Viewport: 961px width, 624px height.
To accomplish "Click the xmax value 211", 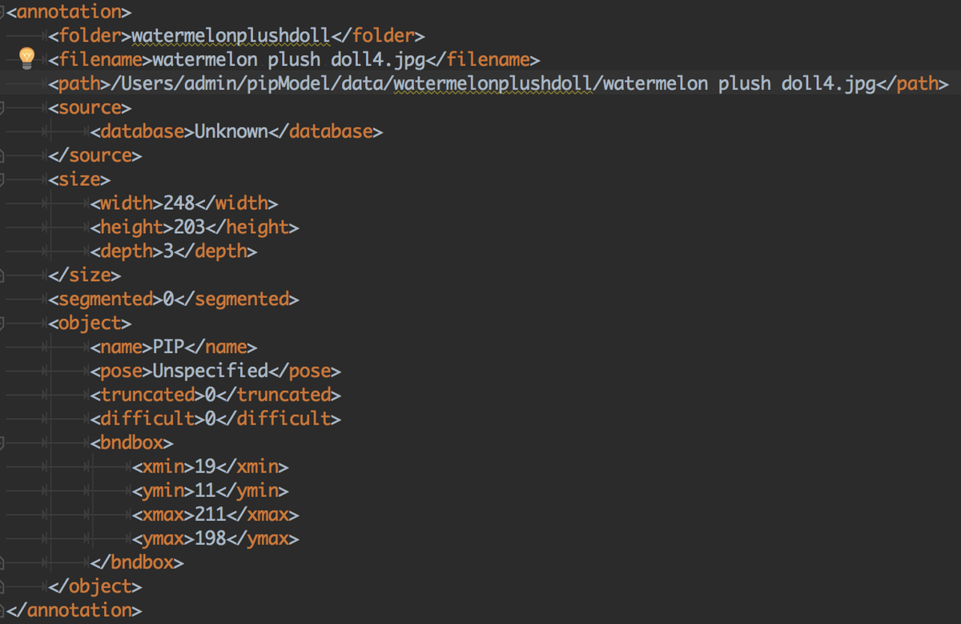I will (x=210, y=514).
